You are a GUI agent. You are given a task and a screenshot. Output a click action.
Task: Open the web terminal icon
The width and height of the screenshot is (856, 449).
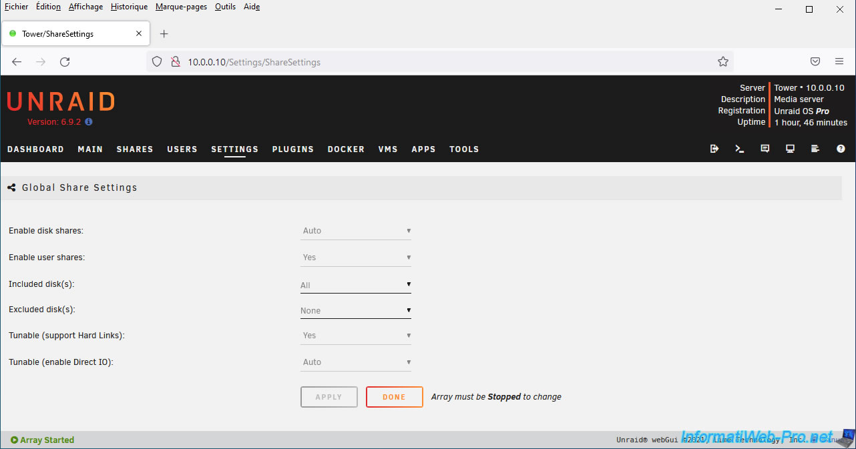pyautogui.click(x=740, y=149)
